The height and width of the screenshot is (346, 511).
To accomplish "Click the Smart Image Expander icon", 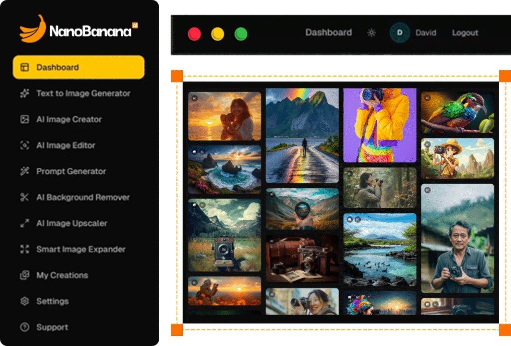I will 24,249.
